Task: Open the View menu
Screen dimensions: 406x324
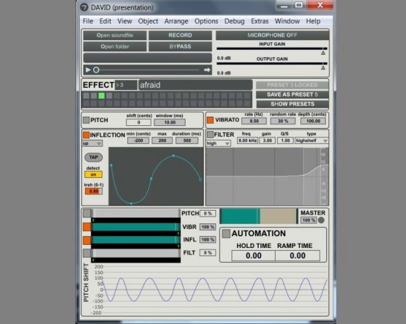Action: tap(124, 21)
